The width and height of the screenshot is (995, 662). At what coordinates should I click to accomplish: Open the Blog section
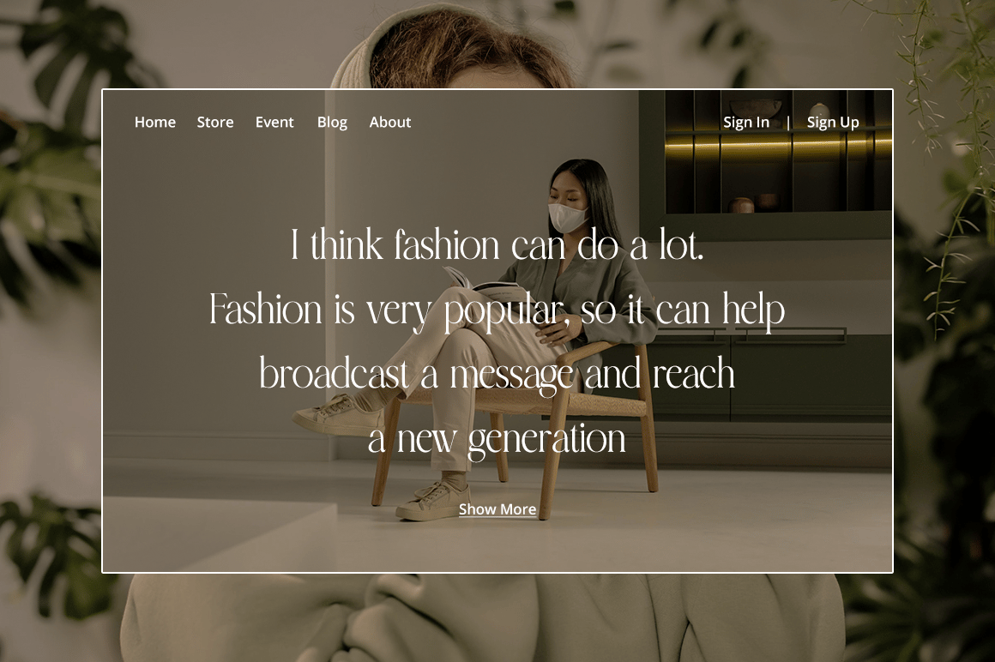point(332,123)
